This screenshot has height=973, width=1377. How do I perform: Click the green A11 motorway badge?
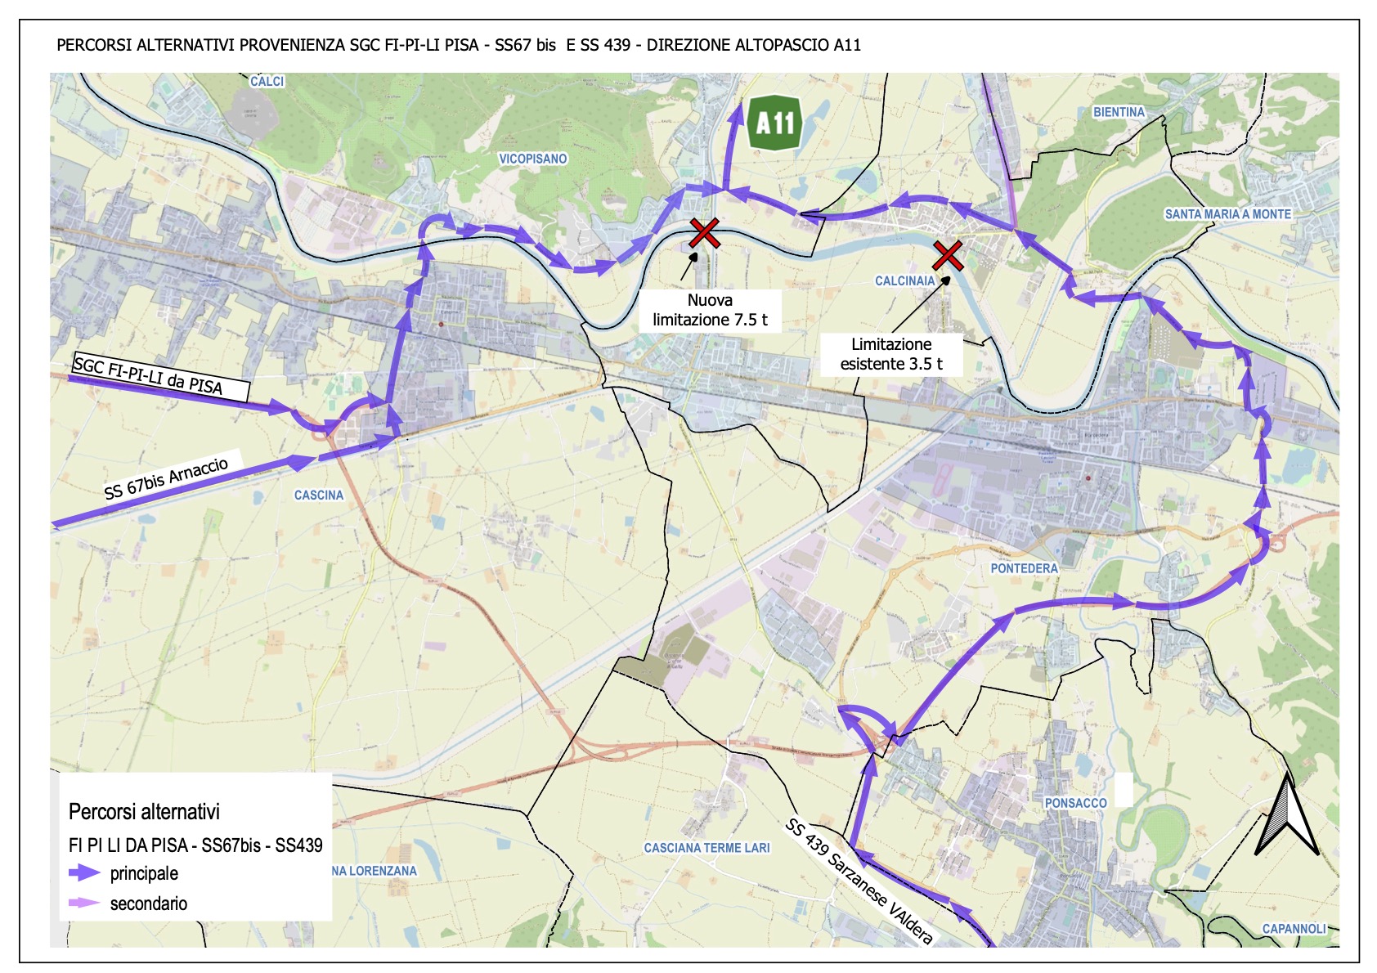(774, 123)
